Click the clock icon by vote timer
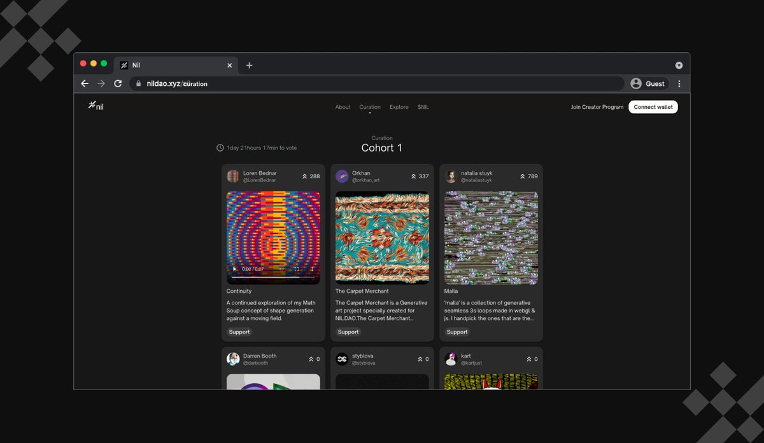Viewport: 764px width, 443px height. [x=220, y=148]
